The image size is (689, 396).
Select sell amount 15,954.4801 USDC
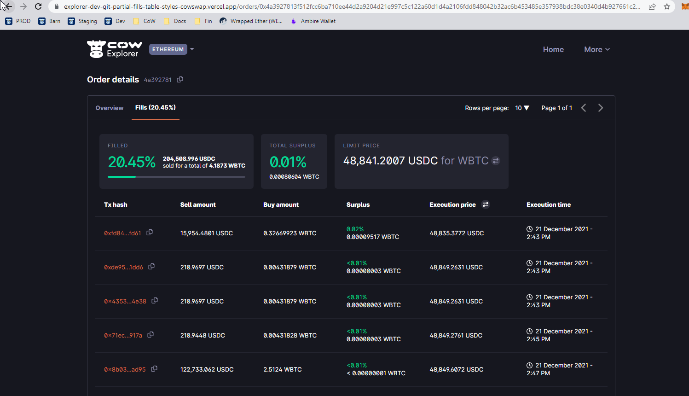[207, 233]
